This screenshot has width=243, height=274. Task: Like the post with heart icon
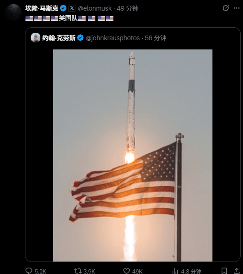pos(126,271)
